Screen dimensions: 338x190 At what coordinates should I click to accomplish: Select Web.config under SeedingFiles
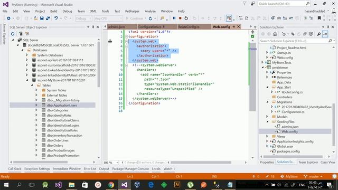click(x=289, y=131)
